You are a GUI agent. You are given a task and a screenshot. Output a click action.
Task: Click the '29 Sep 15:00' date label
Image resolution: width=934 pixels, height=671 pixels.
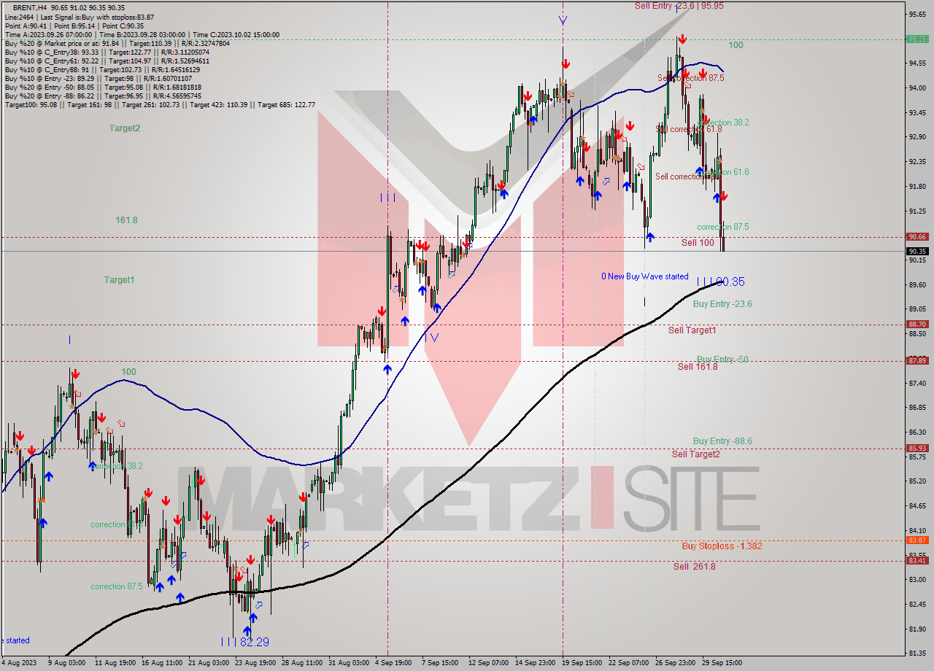tap(720, 663)
